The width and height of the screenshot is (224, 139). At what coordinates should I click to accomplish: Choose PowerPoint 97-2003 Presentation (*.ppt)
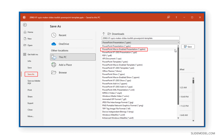click(119, 52)
